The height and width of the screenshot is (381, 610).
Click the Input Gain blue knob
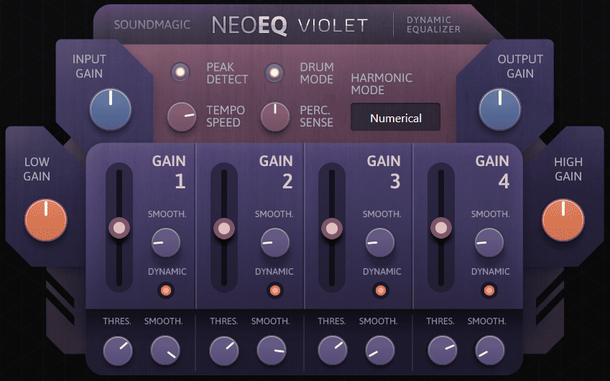pos(111,109)
